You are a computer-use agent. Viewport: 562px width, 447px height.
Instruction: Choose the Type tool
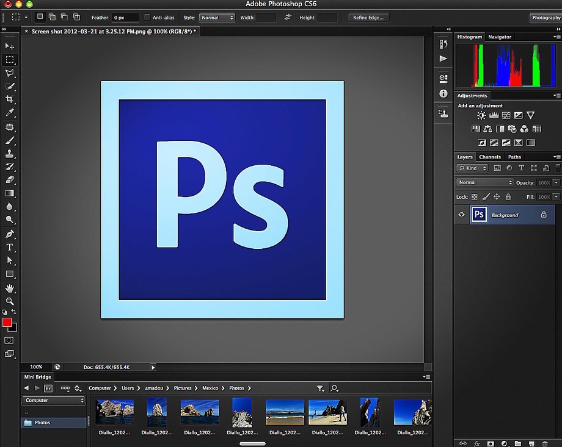pyautogui.click(x=9, y=247)
